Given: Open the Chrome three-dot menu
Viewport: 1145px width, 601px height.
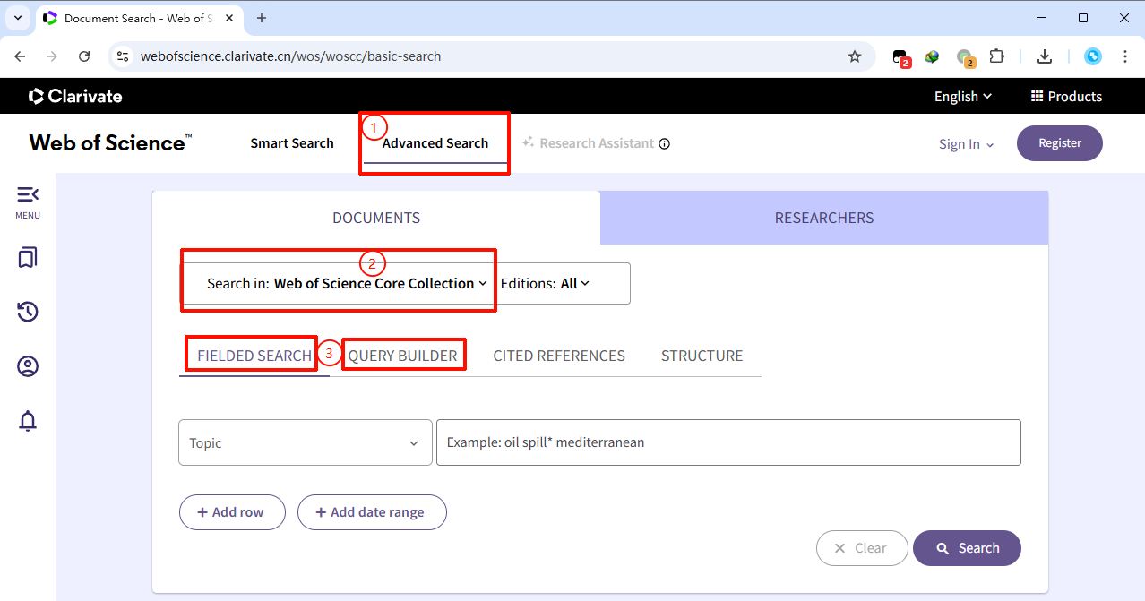Looking at the screenshot, I should pyautogui.click(x=1124, y=56).
